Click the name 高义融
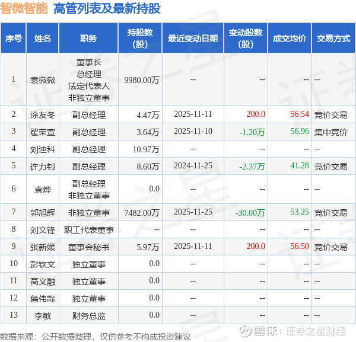 [x=43, y=282]
